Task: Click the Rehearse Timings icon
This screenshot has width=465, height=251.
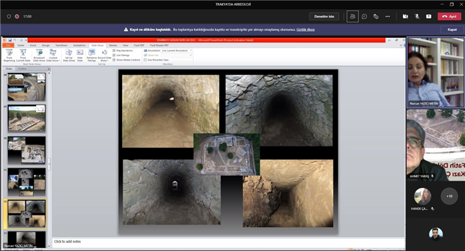Action: 92,55
